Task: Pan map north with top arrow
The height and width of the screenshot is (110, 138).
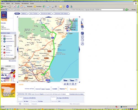Action: 49,17
